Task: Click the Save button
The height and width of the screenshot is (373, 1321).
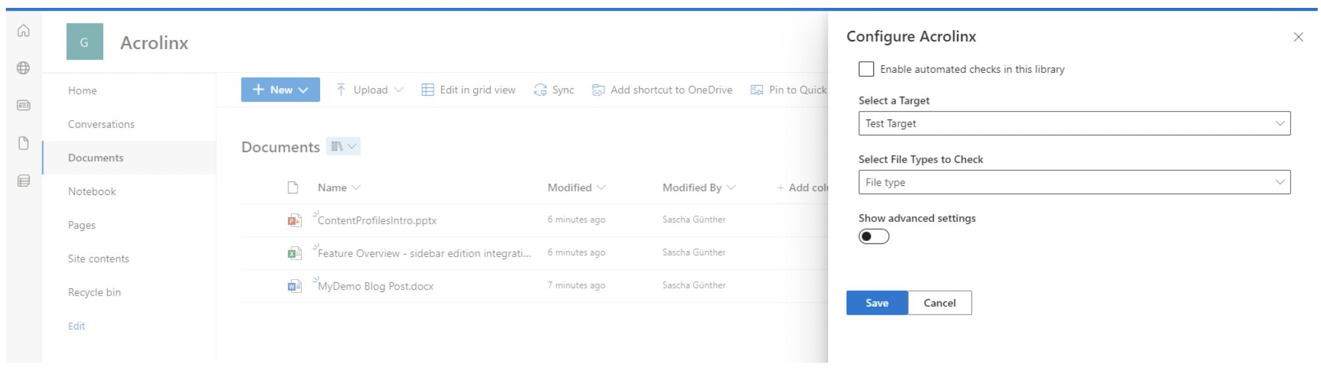Action: [x=877, y=303]
